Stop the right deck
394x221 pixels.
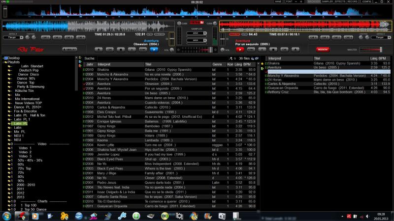(273, 50)
